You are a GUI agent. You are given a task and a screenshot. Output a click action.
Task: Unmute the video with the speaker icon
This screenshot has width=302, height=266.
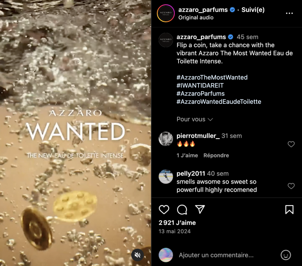pyautogui.click(x=138, y=255)
